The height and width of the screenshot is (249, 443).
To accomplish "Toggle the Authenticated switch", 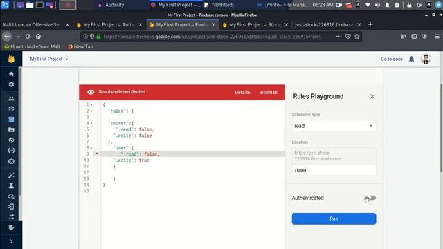I will coord(372,198).
